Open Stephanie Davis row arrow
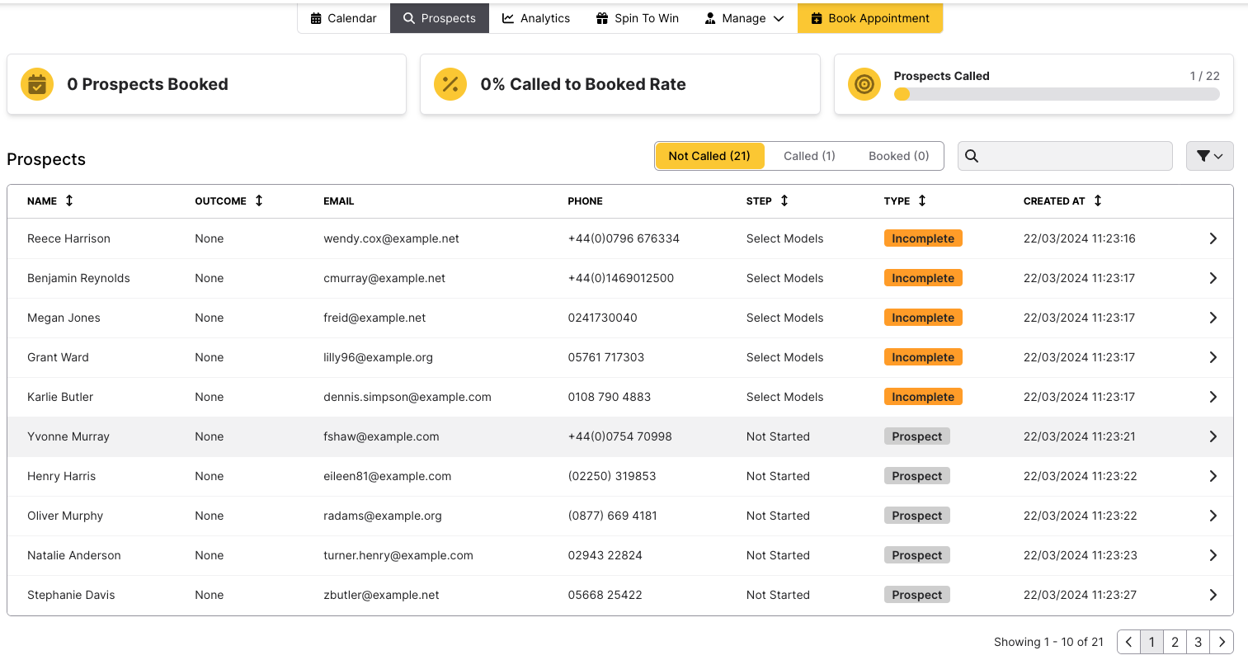The image size is (1248, 660). [x=1213, y=595]
